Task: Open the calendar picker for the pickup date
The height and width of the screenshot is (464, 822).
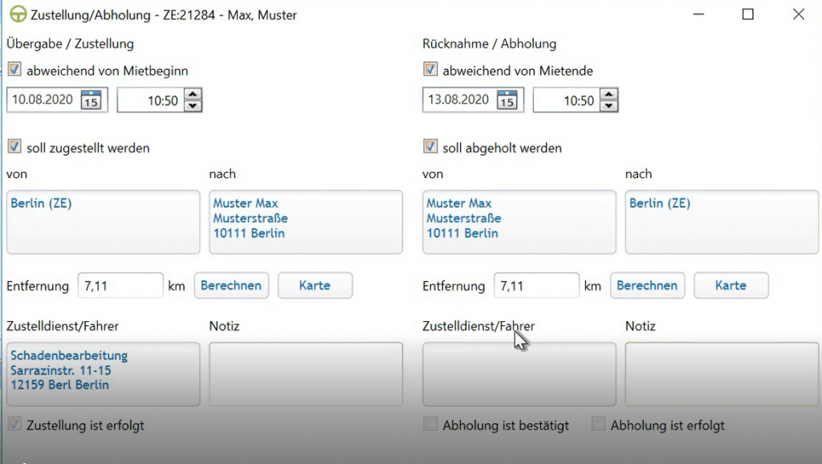Action: pos(507,100)
